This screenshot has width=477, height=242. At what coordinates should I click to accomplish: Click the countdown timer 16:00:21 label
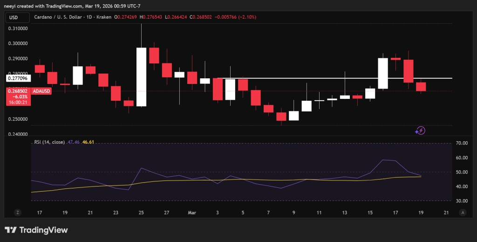pyautogui.click(x=18, y=102)
